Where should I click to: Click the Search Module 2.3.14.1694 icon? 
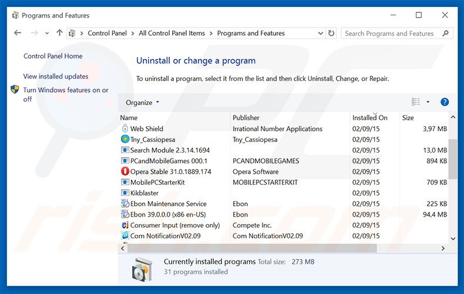[x=125, y=150]
